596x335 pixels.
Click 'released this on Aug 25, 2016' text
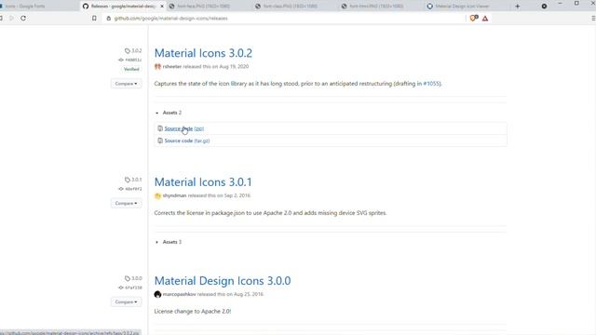point(230,294)
